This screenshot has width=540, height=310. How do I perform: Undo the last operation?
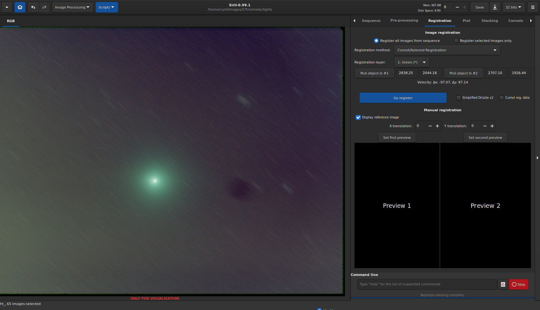pos(33,7)
